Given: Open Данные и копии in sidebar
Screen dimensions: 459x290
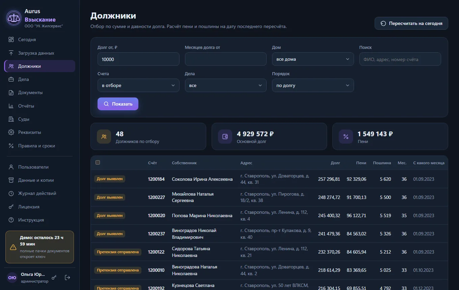Looking at the screenshot, I should (x=40, y=180).
